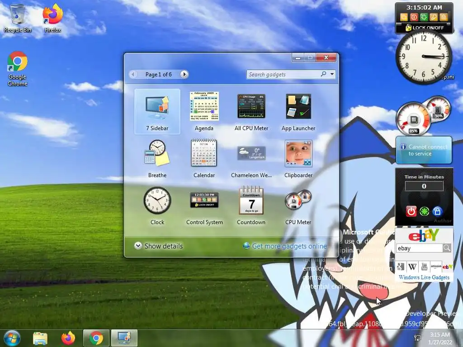Click the ebay search text field
Image resolution: width=463 pixels, height=347 pixels.
[x=419, y=248]
